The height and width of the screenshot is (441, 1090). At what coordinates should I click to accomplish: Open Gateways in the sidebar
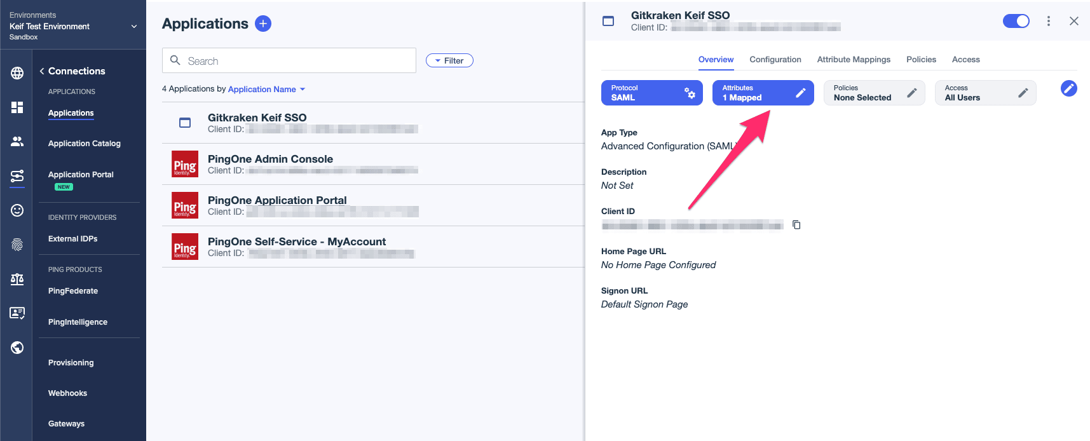[x=66, y=424]
